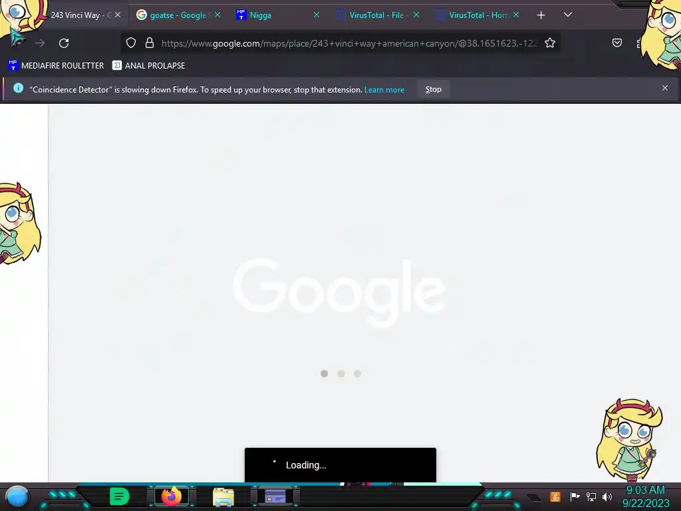Screen dimensions: 681x511
Task: Close the 243 Vinci Way tab
Action: (118, 15)
